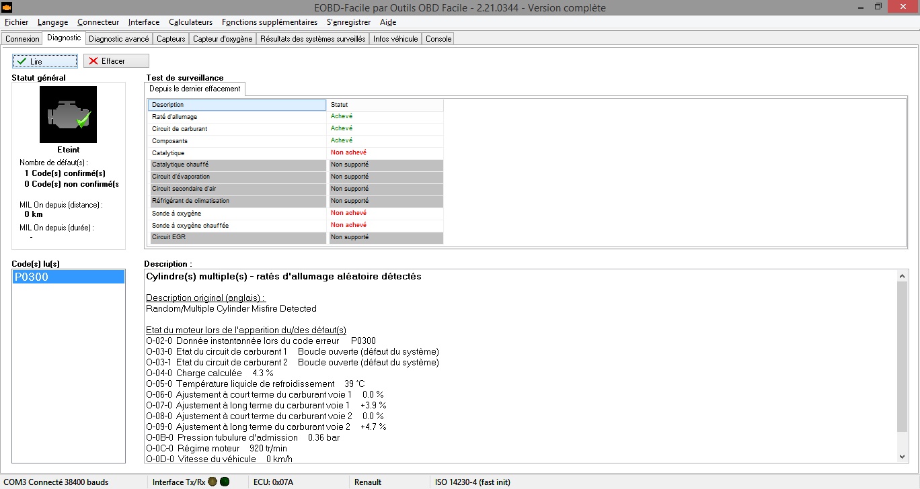This screenshot has height=489, width=920.
Task: Open the Fichier menu
Action: pos(16,22)
